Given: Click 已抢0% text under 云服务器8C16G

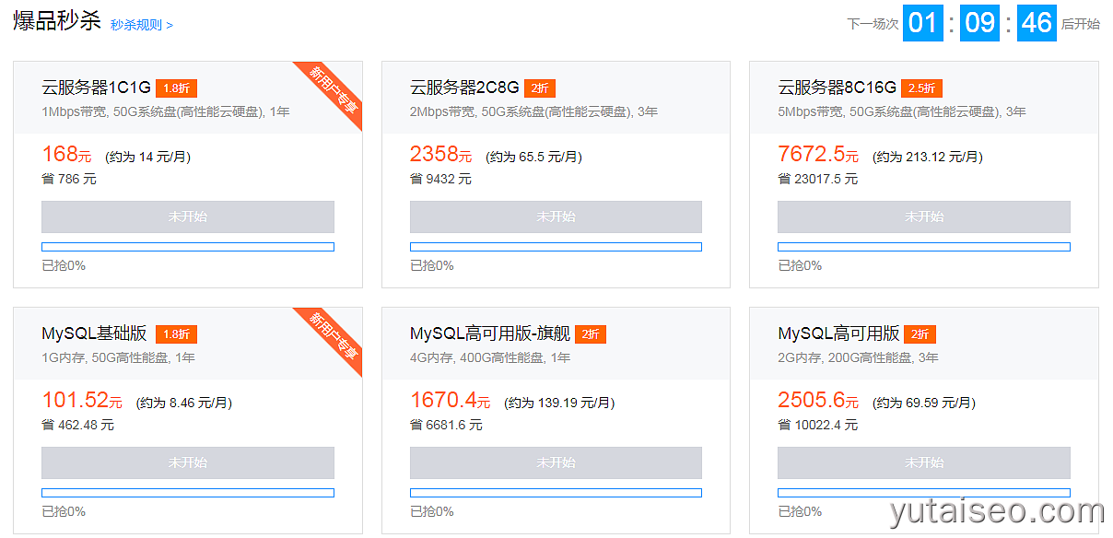Looking at the screenshot, I should point(800,265).
